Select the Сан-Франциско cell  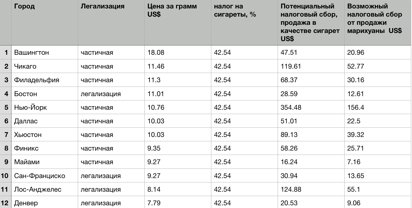point(45,176)
